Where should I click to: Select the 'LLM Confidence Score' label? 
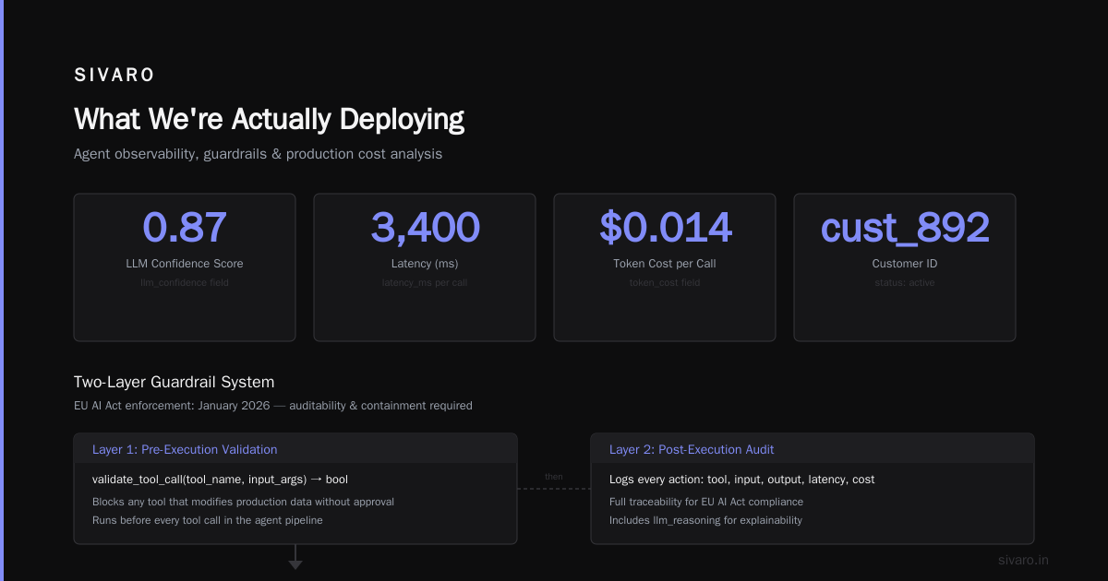[x=185, y=264]
